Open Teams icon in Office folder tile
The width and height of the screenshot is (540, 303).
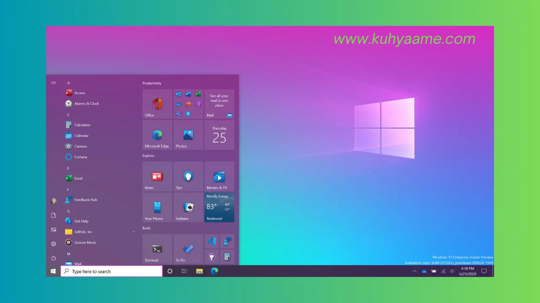click(x=178, y=114)
